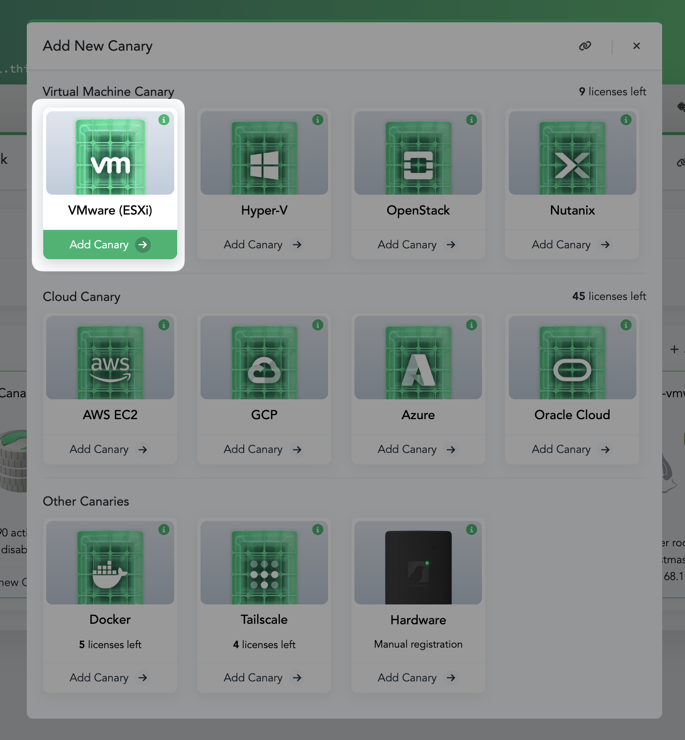Add a Hardware Canary via manual registration
Screen dimensions: 685x740
417,677
